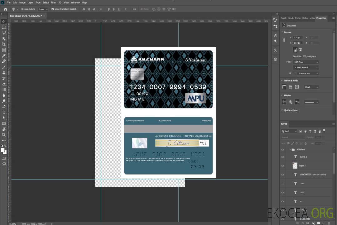Open the layer filter Kind dropdown

click(x=289, y=131)
